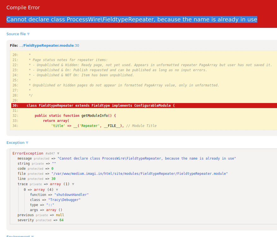
Task: Click the disclosure triangle beside Source file
Action: pos(28,34)
